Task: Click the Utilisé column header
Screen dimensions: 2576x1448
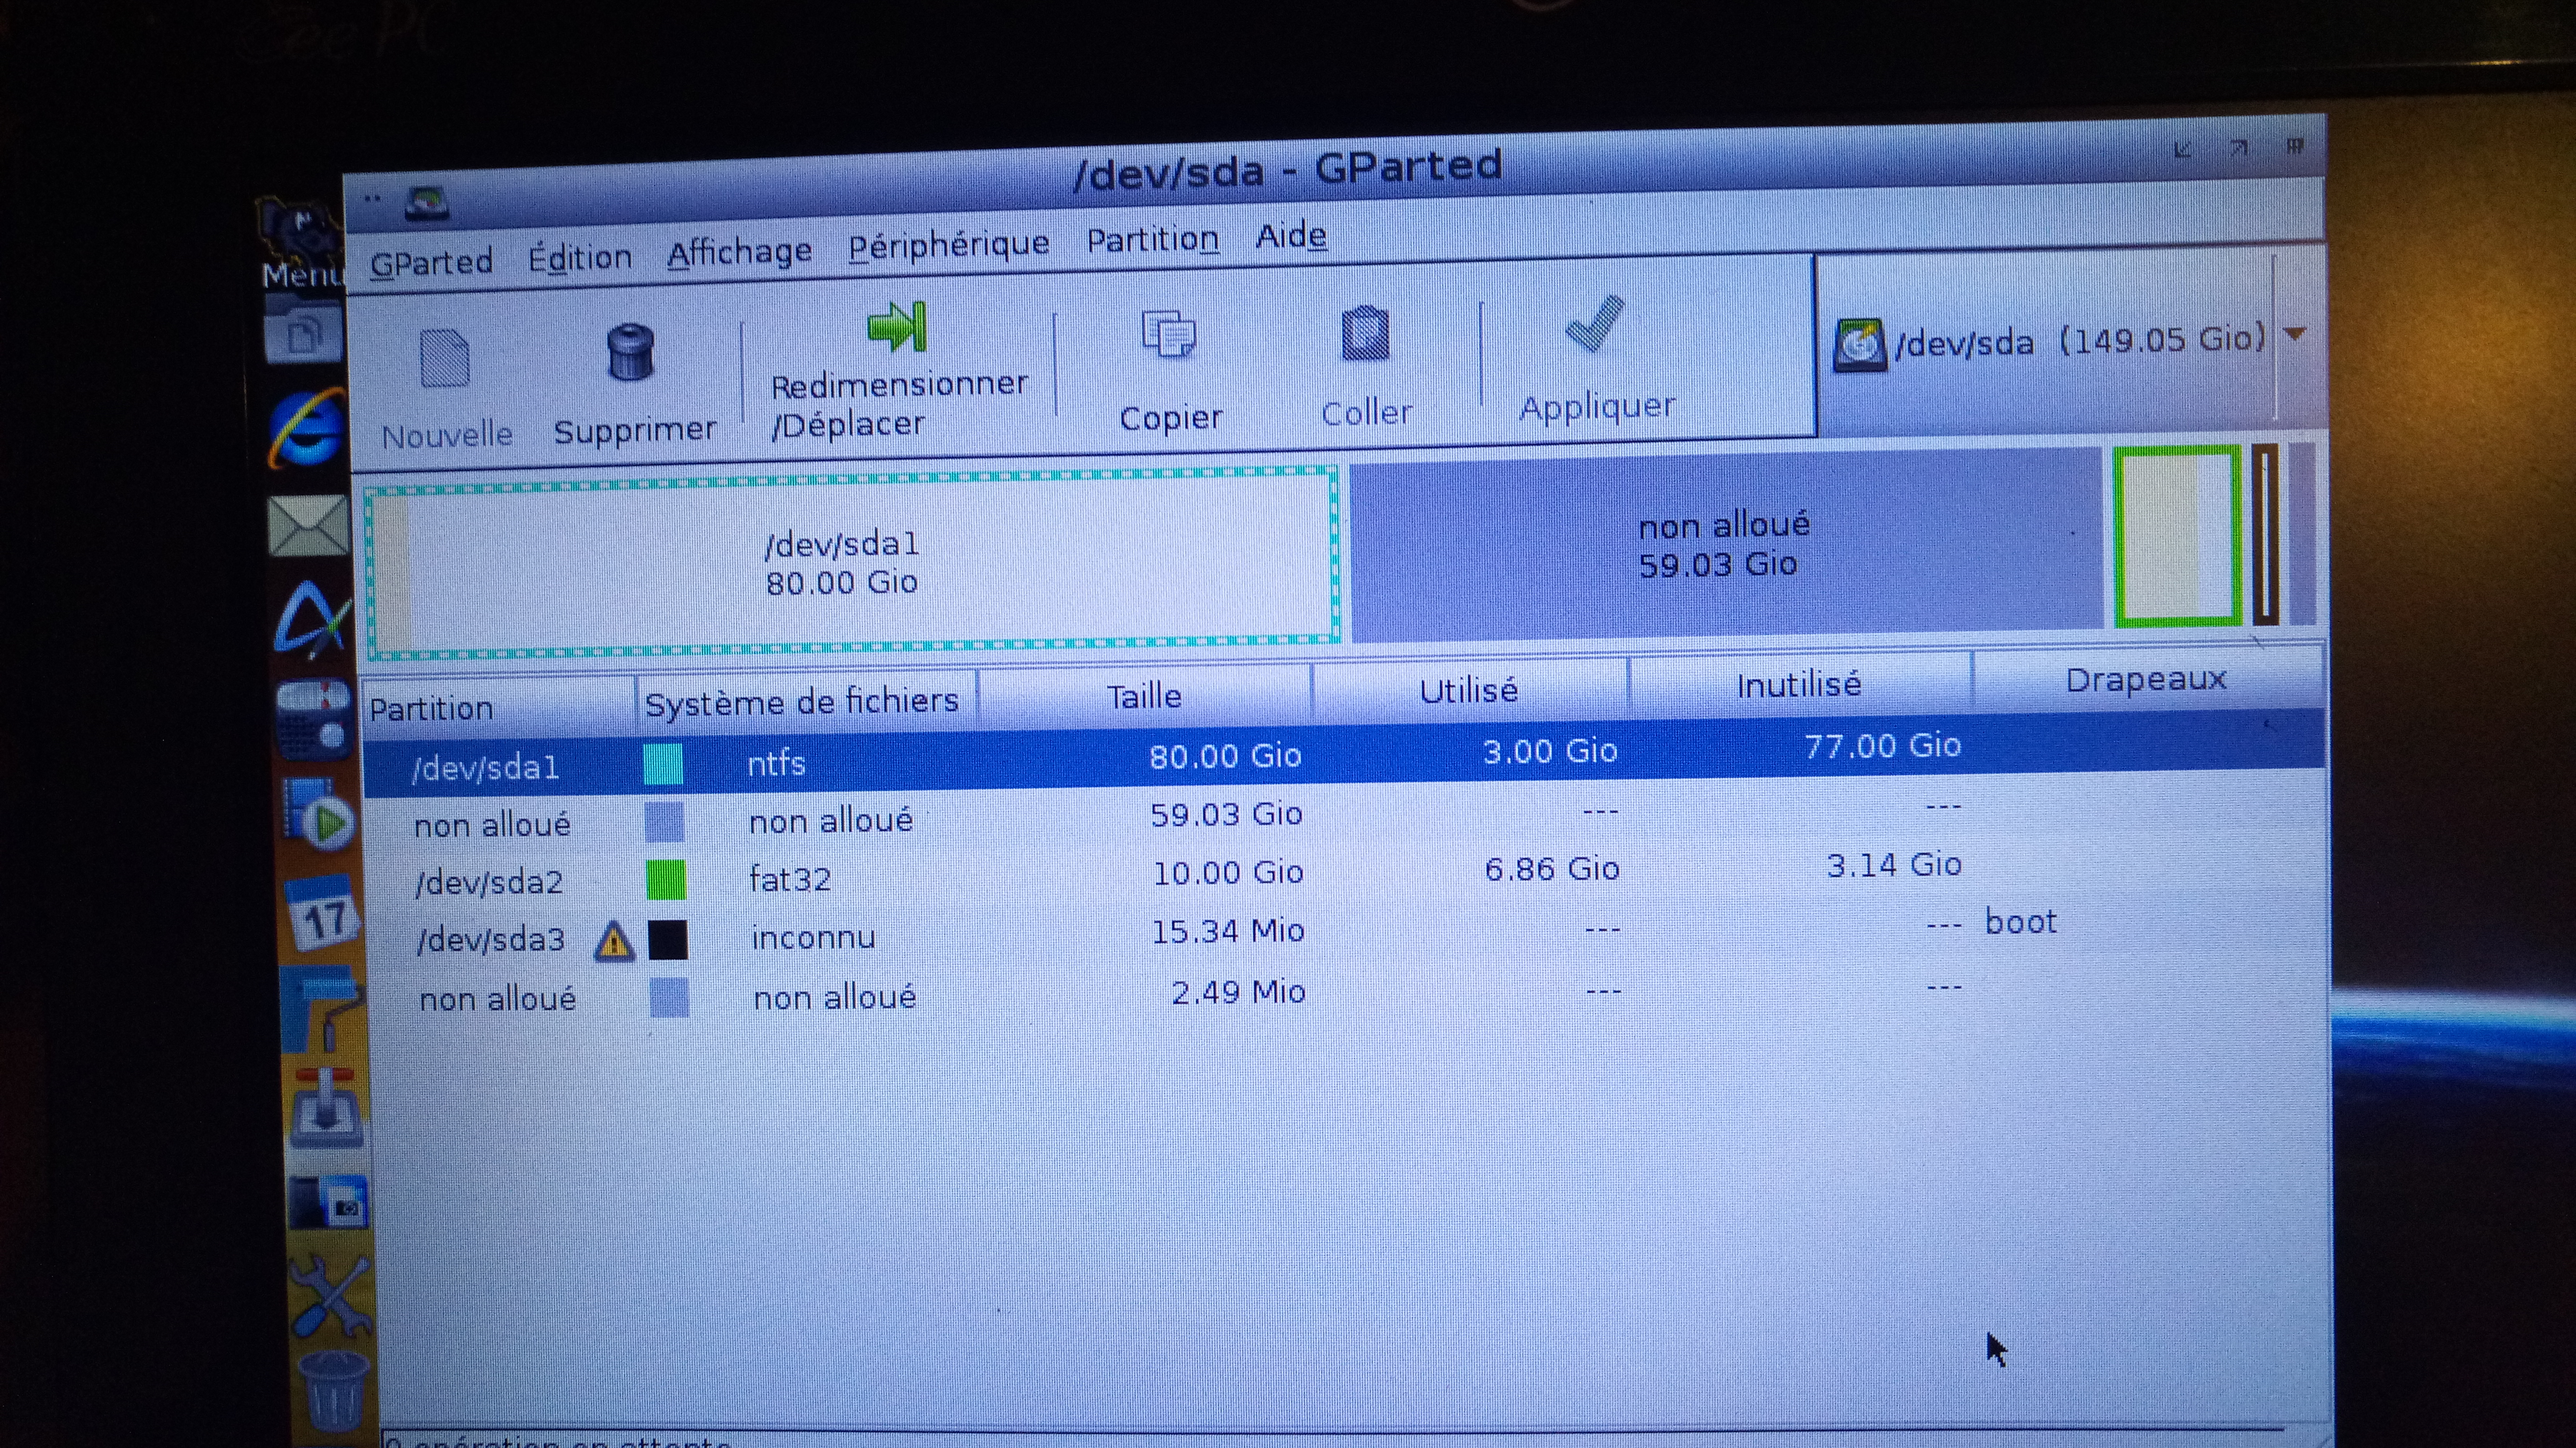Action: pyautogui.click(x=1469, y=689)
